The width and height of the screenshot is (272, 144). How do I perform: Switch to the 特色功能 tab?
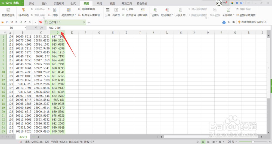tap(142, 4)
